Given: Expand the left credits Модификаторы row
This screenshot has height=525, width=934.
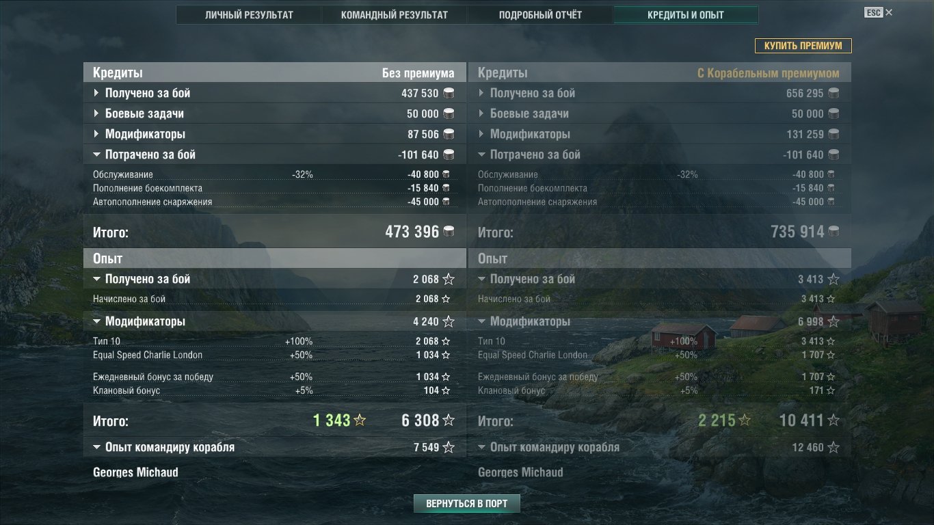Looking at the screenshot, I should pyautogui.click(x=274, y=134).
